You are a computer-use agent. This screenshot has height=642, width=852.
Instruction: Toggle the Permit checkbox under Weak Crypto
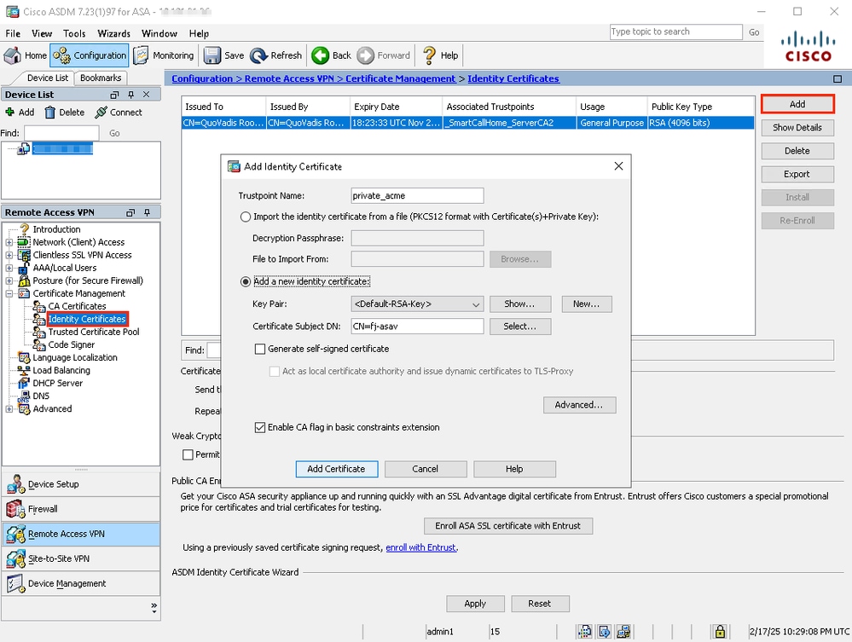point(188,454)
